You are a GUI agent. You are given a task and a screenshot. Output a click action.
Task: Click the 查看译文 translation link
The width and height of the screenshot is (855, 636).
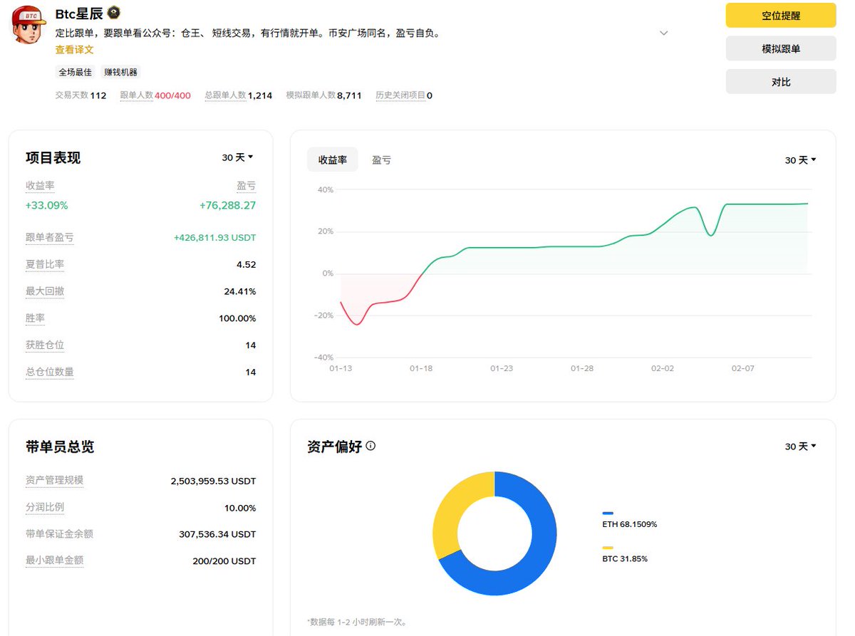[x=74, y=50]
